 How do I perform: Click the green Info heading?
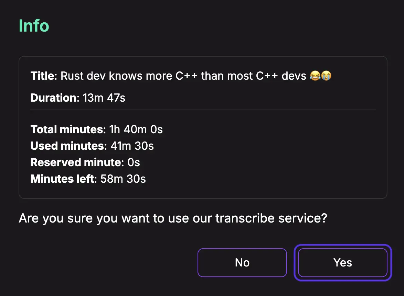pos(34,26)
